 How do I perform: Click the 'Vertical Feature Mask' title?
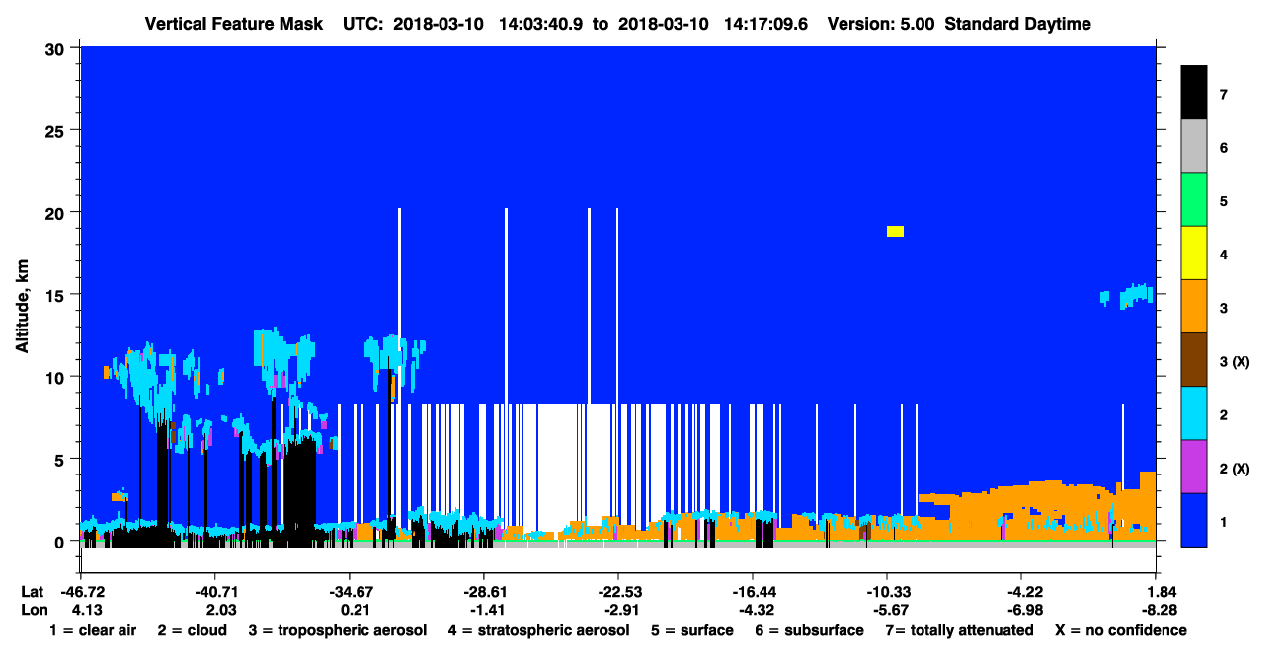coord(233,24)
